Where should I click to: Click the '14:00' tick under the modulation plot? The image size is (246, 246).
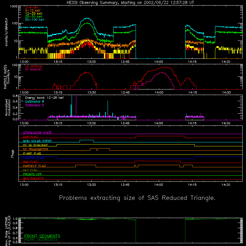(x=159, y=123)
